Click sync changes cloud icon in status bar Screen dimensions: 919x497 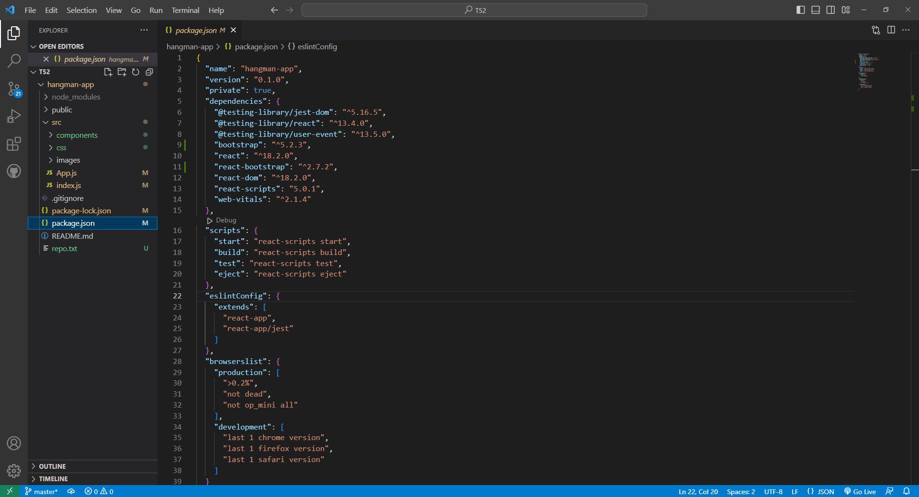(71, 491)
